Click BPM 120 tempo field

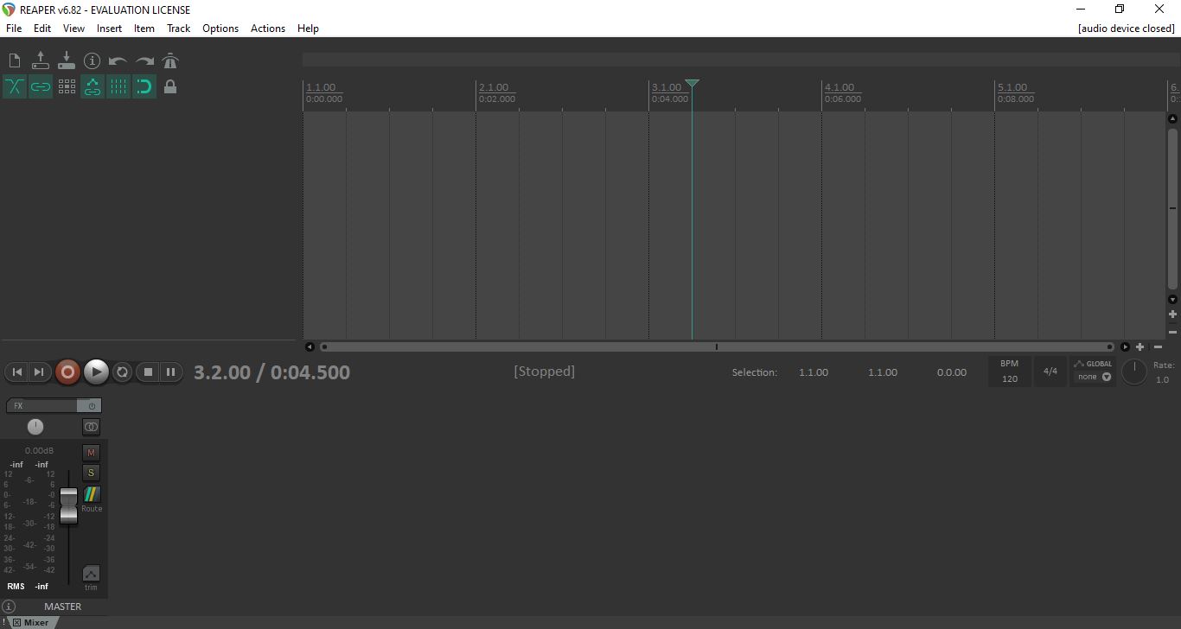(1009, 372)
